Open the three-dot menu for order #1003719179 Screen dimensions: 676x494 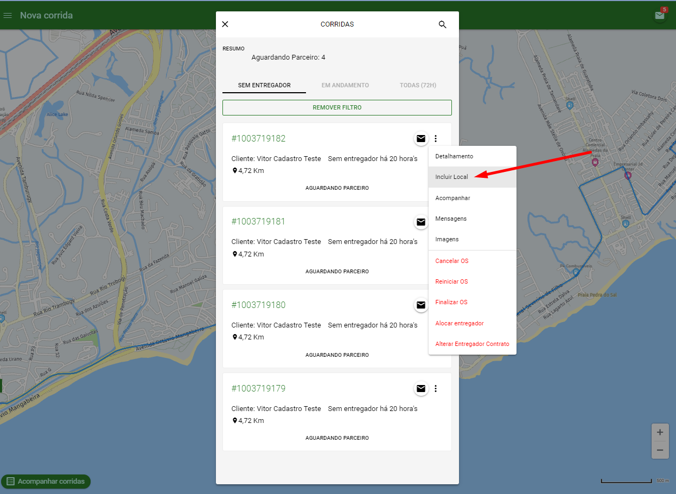click(436, 388)
